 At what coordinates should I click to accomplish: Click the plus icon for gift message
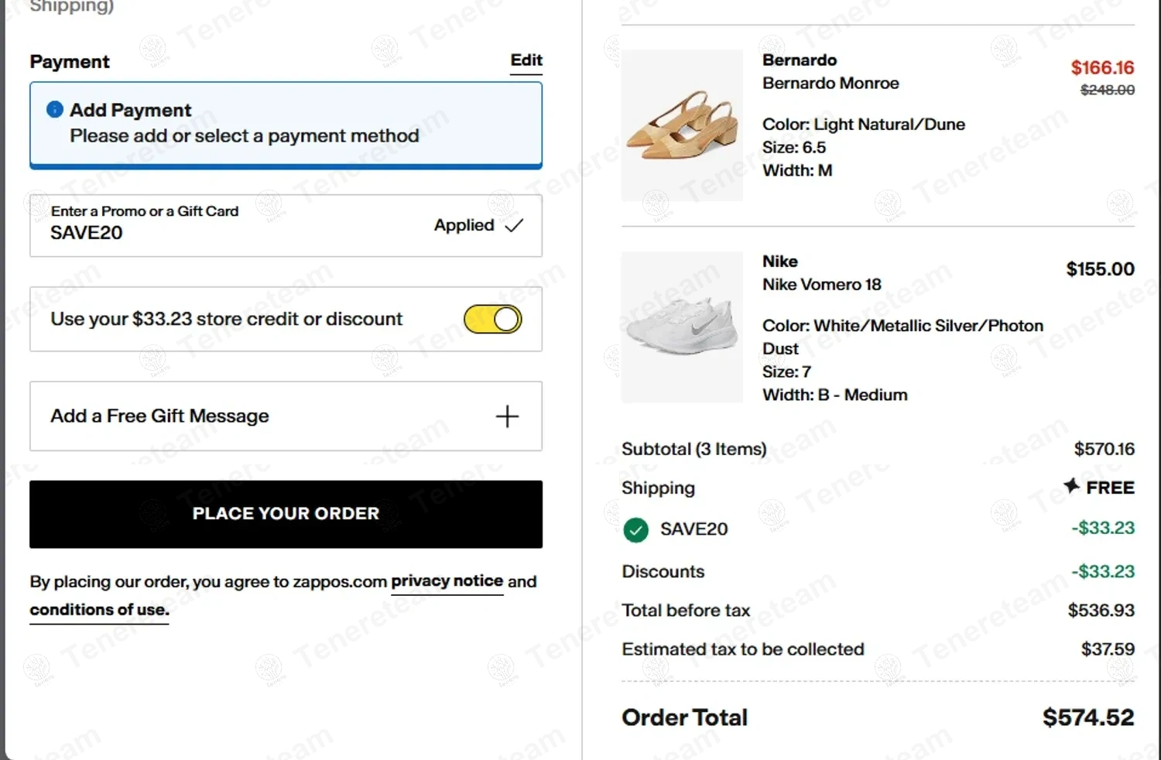pyautogui.click(x=507, y=416)
